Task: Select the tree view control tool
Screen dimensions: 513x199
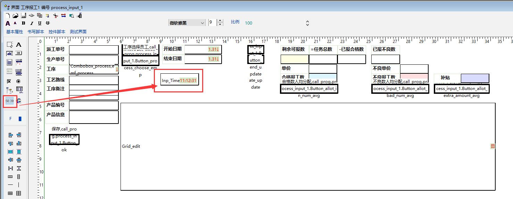Action: (10, 90)
